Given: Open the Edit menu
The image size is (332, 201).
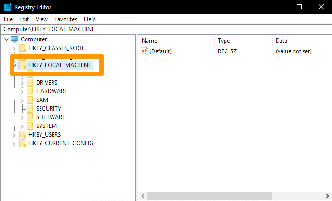Looking at the screenshot, I should tap(24, 19).
